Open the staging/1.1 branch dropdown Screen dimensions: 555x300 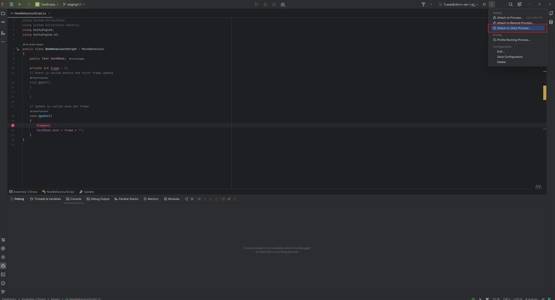74,4
